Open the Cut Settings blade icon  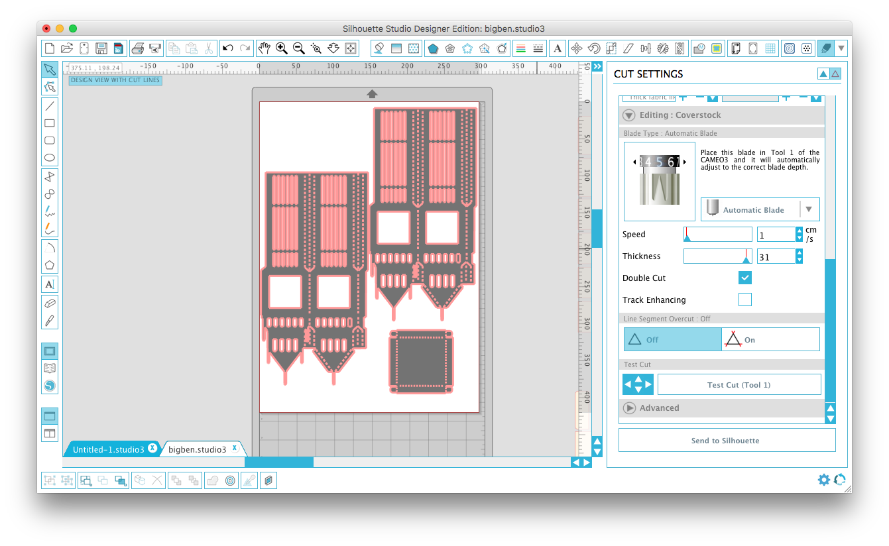(x=825, y=48)
